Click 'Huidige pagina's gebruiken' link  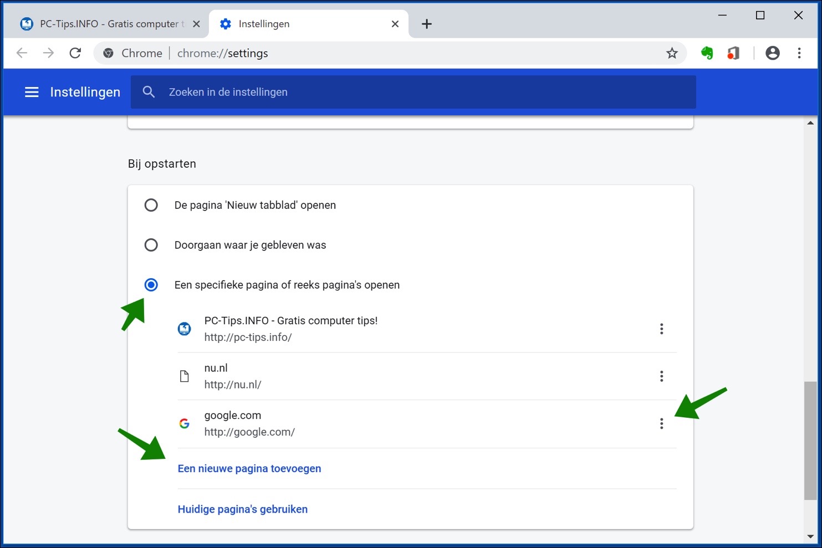tap(243, 509)
